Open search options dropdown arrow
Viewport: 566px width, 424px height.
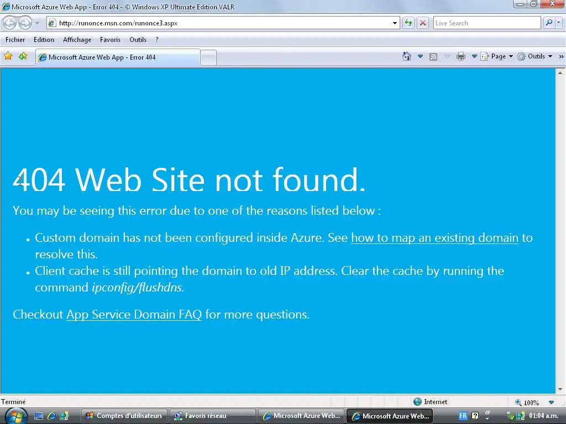[x=558, y=23]
